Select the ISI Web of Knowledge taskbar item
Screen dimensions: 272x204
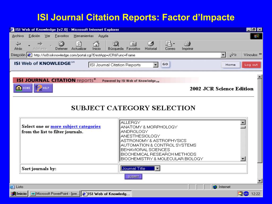pyautogui.click(x=106, y=194)
